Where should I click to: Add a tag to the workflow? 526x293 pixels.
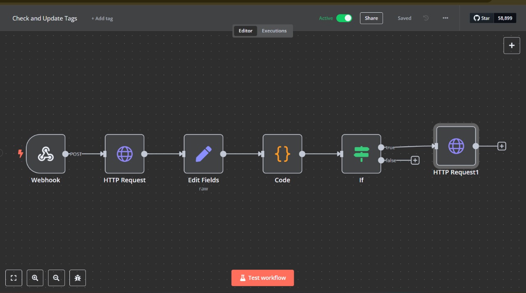(x=102, y=18)
